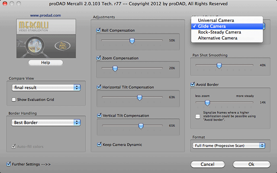This screenshot has height=173, width=277.
Task: Click the 14% Avoid Border value
Action: (263, 102)
